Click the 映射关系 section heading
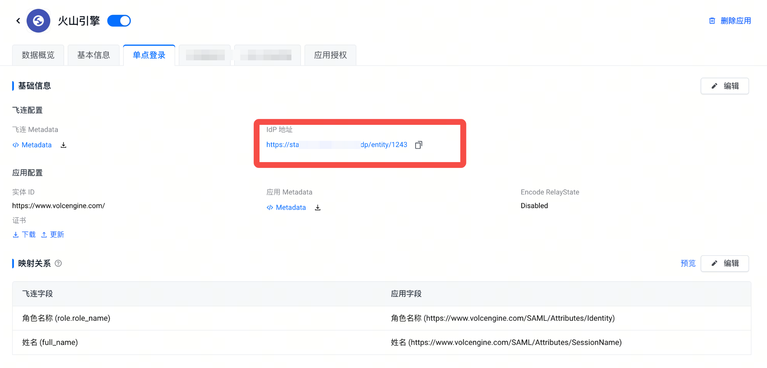 coord(35,264)
